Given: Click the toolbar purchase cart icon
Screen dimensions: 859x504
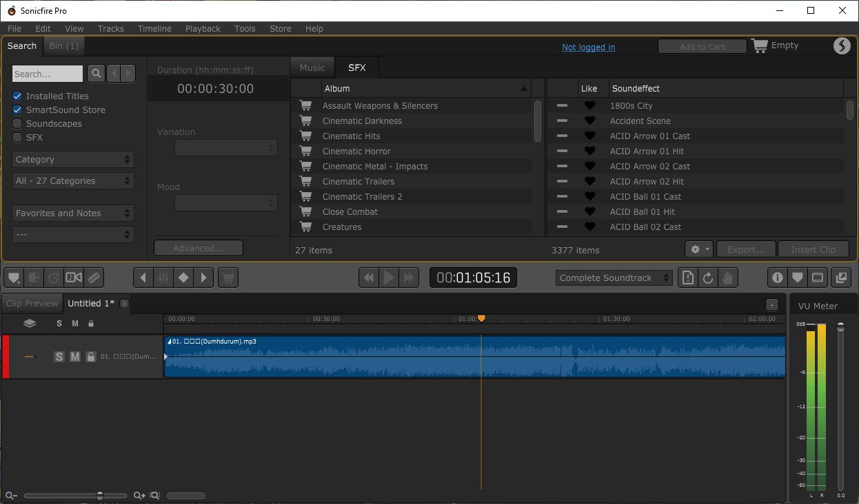Looking at the screenshot, I should 228,277.
